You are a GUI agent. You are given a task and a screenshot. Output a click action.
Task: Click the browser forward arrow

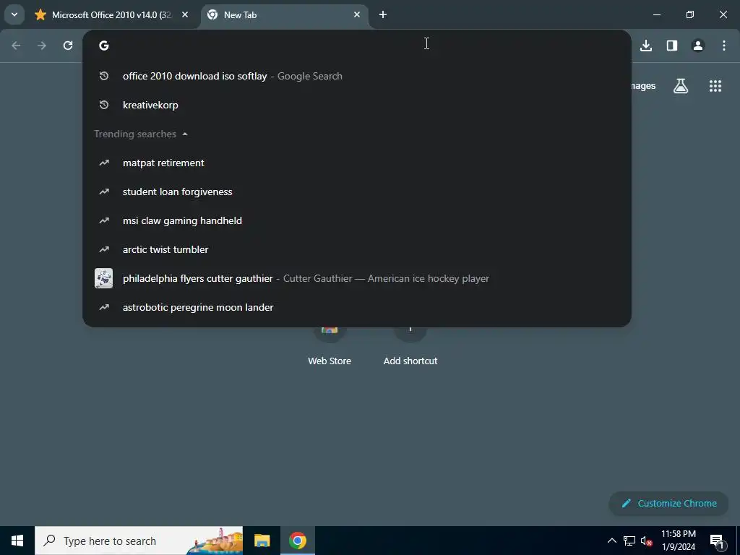pos(42,46)
